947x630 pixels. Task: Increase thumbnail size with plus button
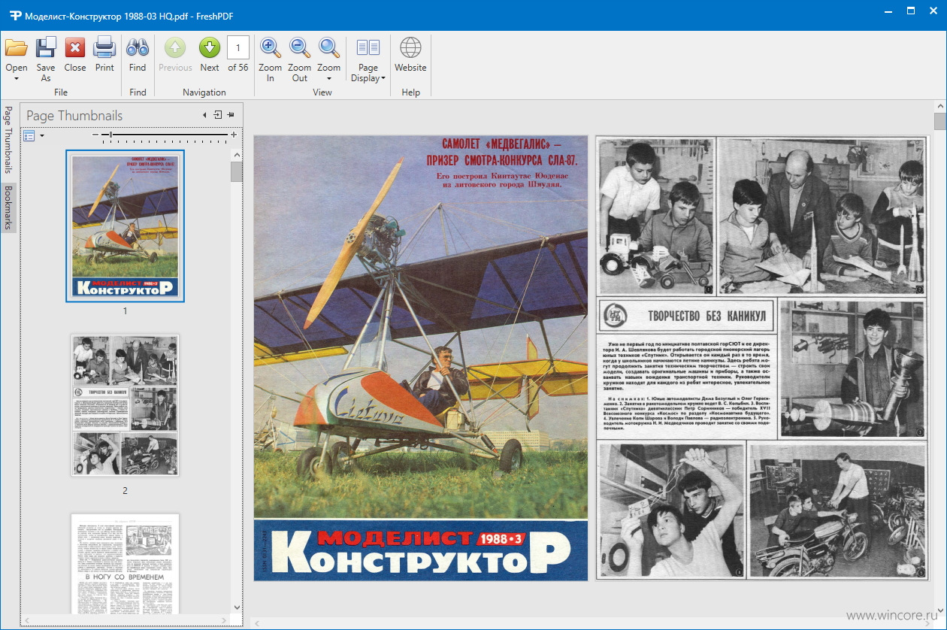234,135
